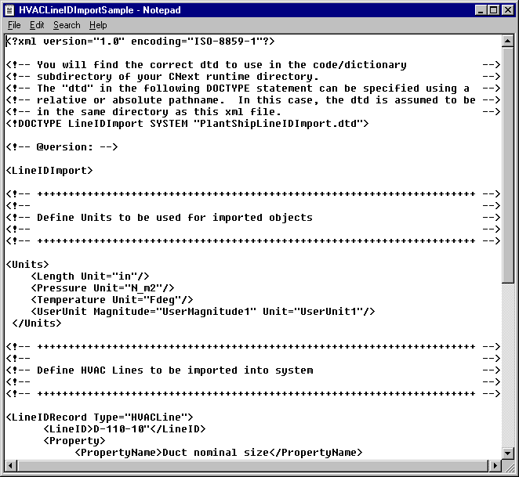Click the vertical scrollbar down arrow
This screenshot has height=477, width=519.
(508, 453)
